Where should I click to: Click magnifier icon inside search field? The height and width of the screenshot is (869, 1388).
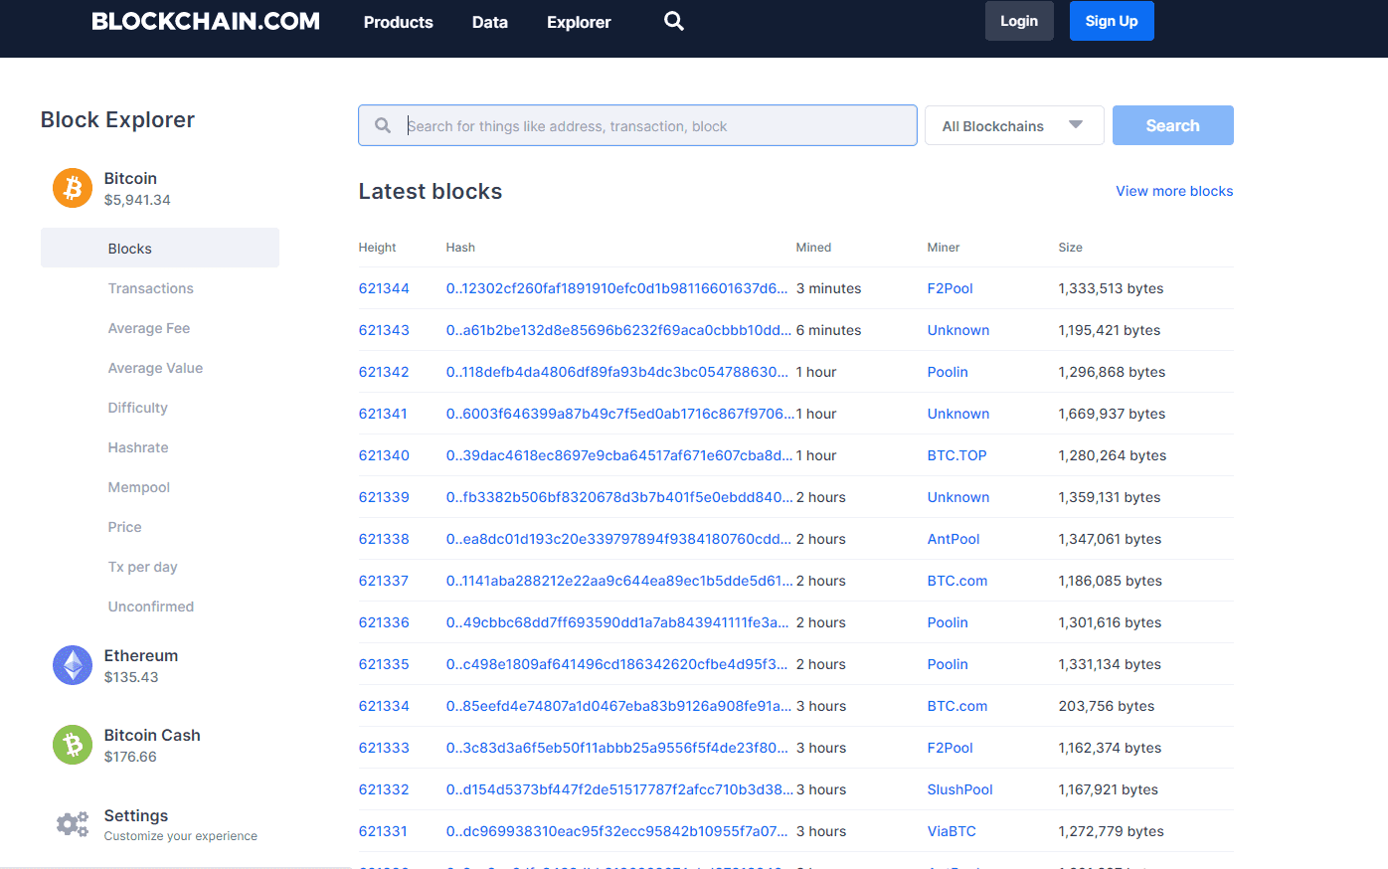point(383,125)
